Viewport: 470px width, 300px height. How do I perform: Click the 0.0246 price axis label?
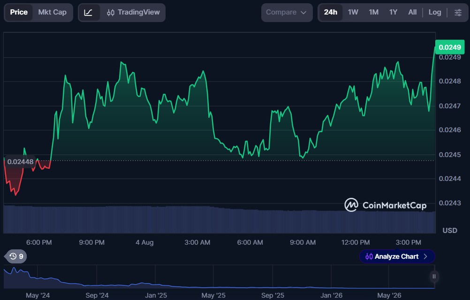pos(450,130)
